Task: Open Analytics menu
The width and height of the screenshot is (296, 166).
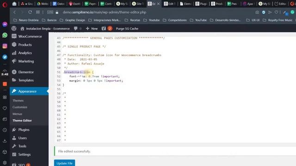Action: point(29,53)
